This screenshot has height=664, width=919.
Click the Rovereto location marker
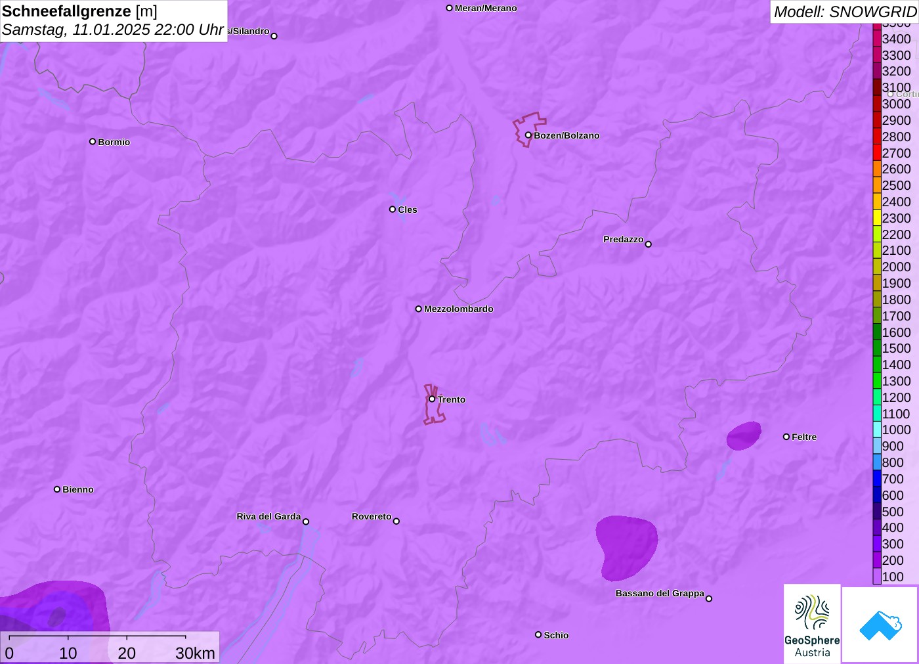pos(396,521)
